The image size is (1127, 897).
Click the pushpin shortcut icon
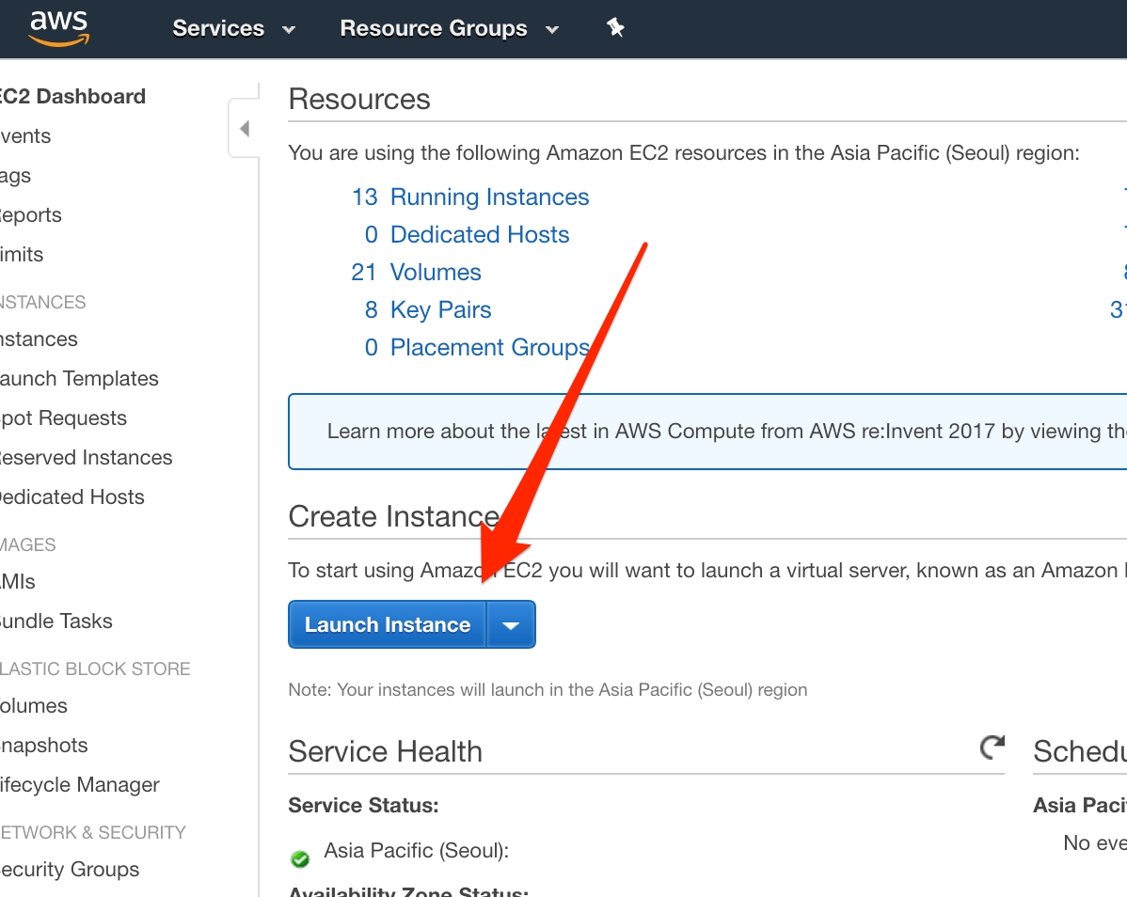point(615,28)
